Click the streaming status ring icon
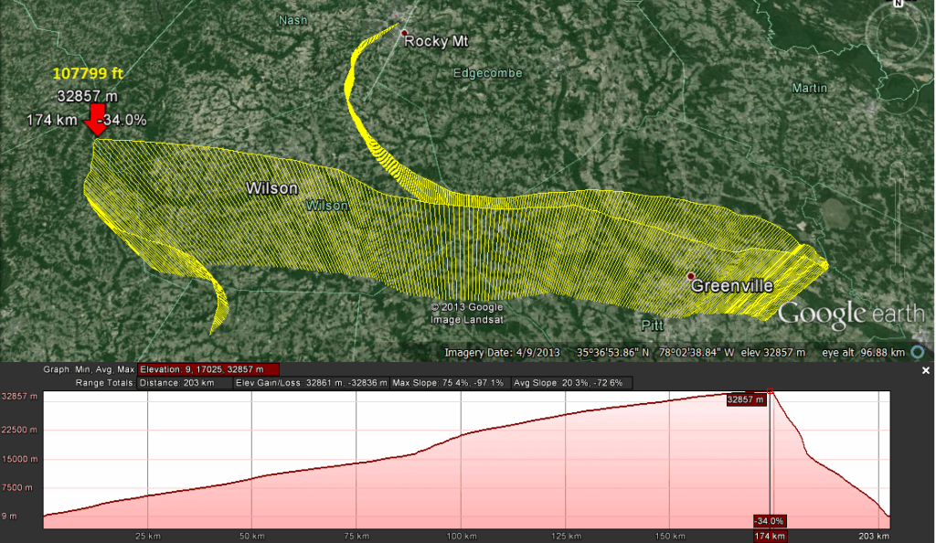This screenshot has height=543, width=936. tap(917, 352)
